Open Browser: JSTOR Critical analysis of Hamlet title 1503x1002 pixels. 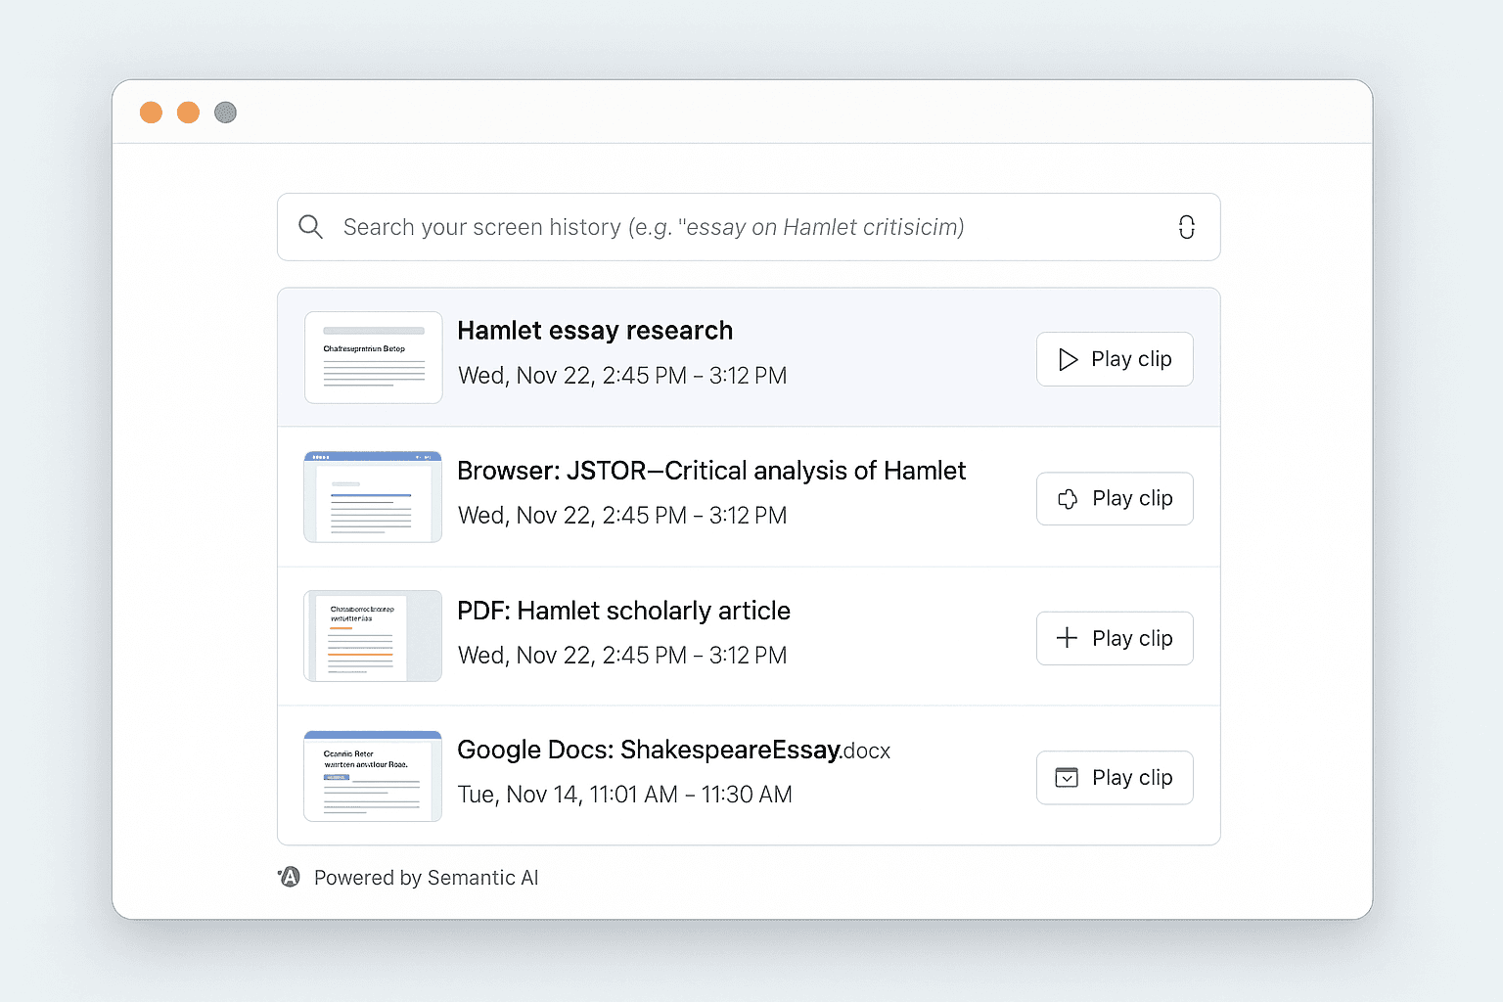pos(711,471)
